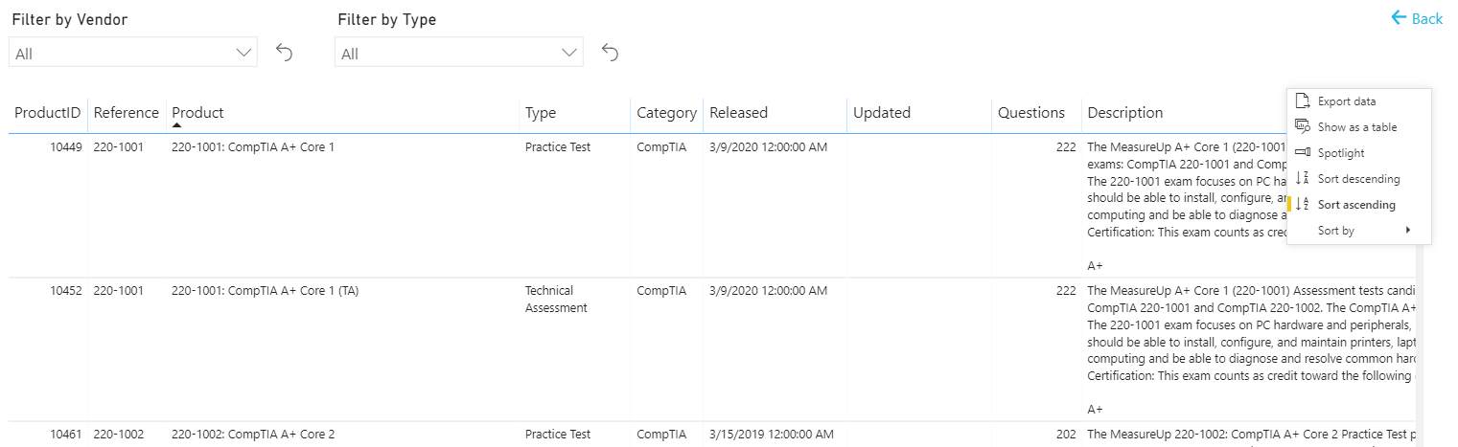Select ProductID cell 10449
This screenshot has height=447, width=1458.
[x=66, y=147]
